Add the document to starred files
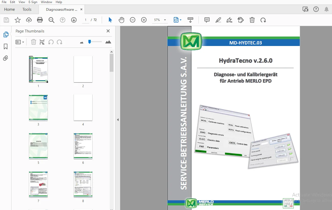 pyautogui.click(x=18, y=20)
